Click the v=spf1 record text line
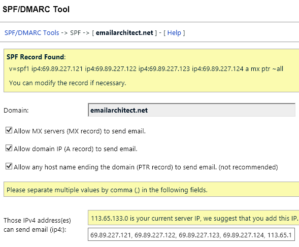The height and width of the screenshot is (247, 299). [146, 68]
